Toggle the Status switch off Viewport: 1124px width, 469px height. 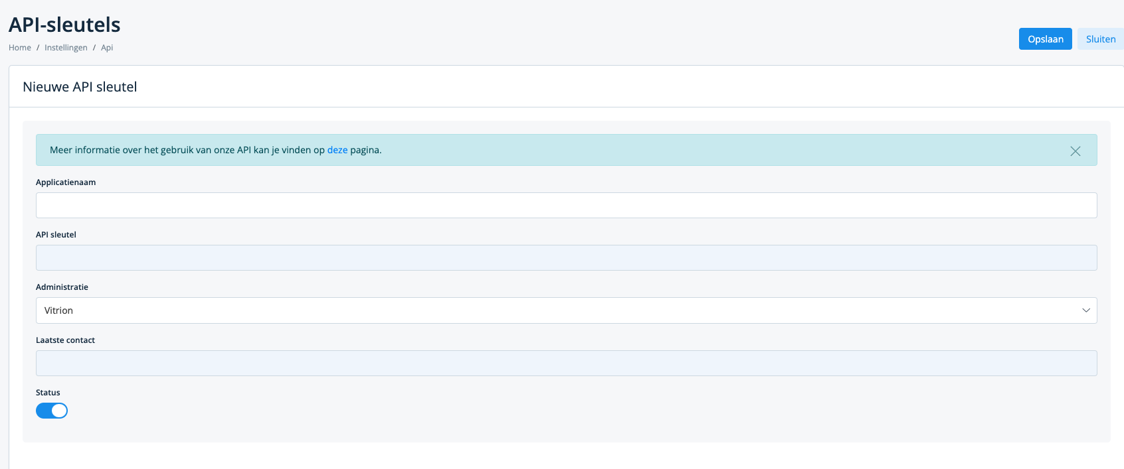tap(52, 411)
